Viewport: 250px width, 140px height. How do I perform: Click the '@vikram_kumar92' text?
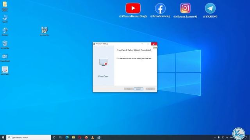point(185,16)
